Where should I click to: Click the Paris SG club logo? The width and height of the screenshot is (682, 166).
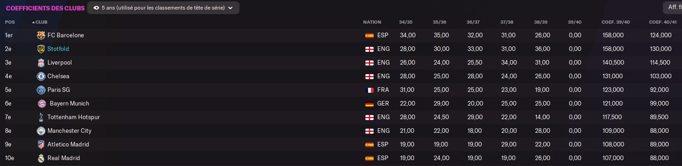(41, 90)
